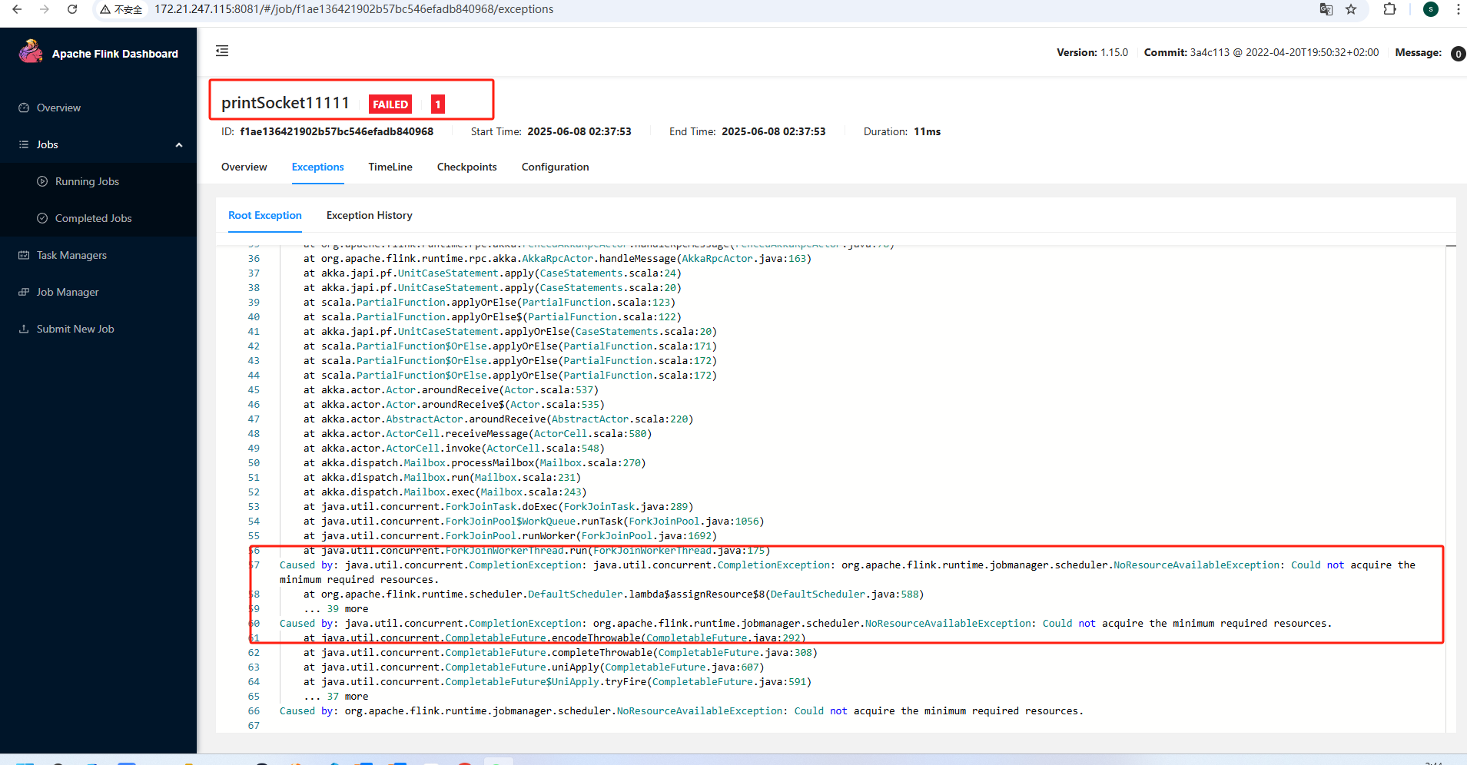Bookmark this page with star icon
The height and width of the screenshot is (765, 1467).
[x=1351, y=9]
